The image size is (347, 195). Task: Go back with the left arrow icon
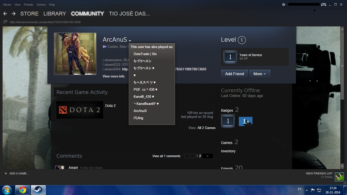tap(5, 14)
